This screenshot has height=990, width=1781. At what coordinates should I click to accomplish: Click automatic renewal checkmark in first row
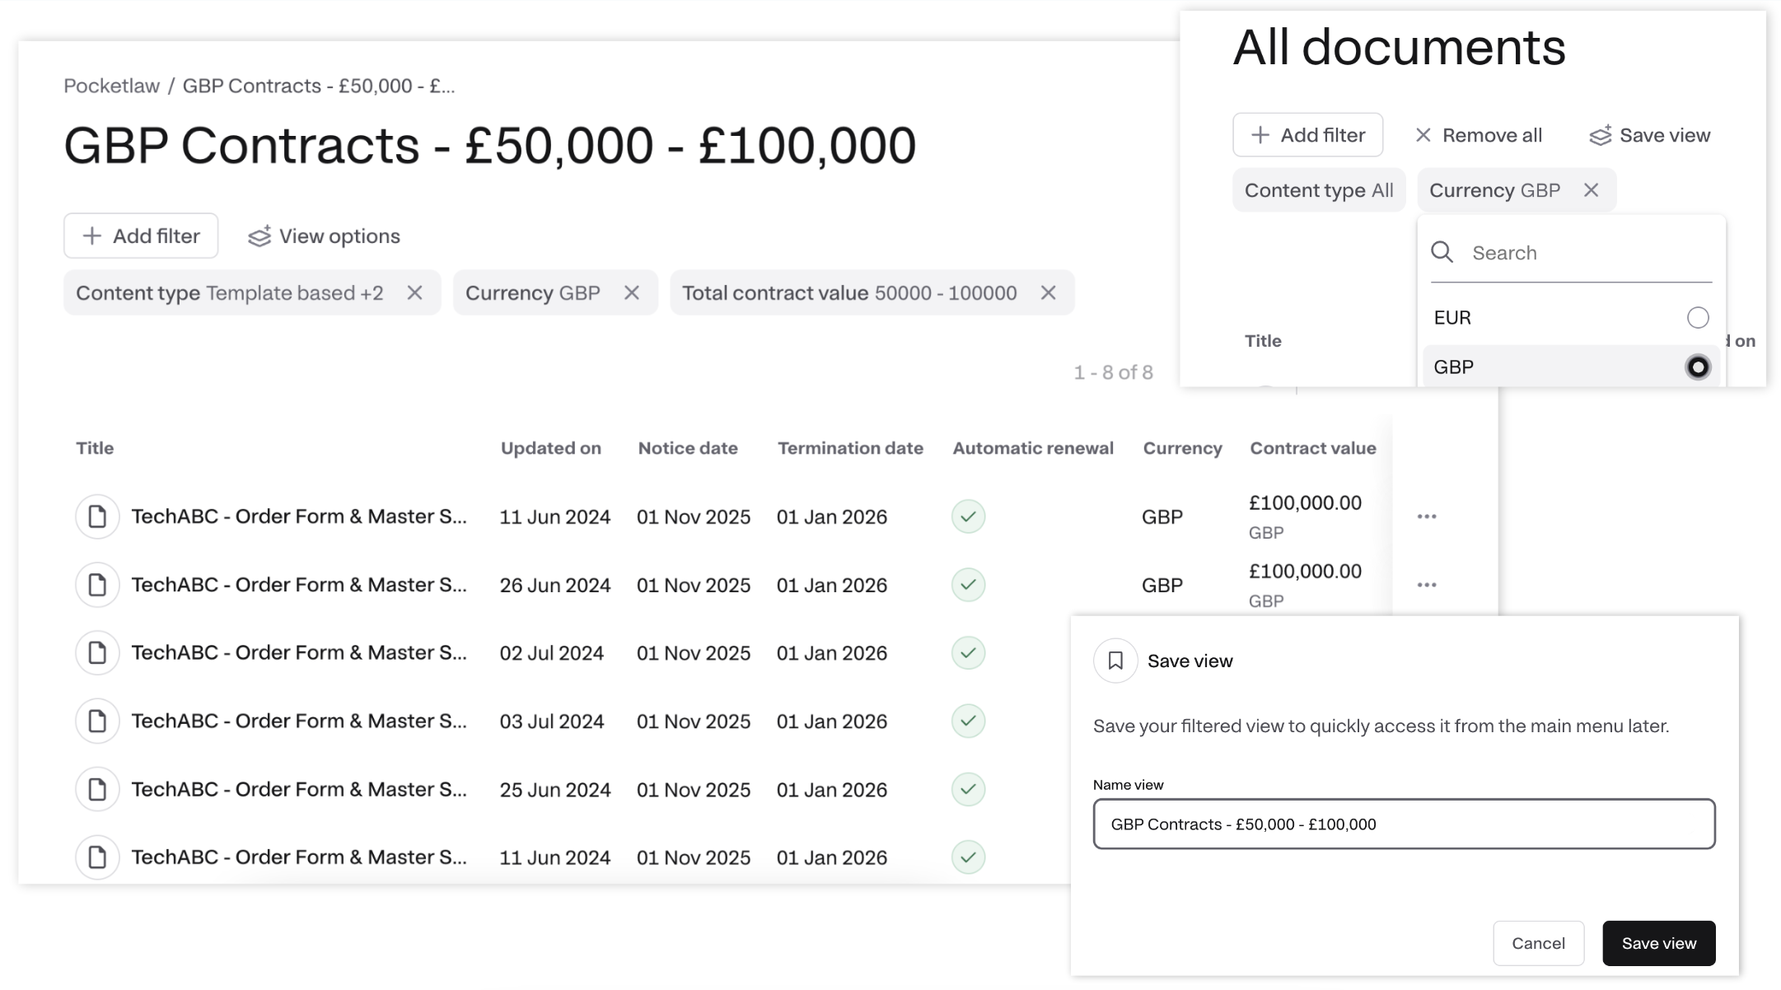(x=968, y=516)
